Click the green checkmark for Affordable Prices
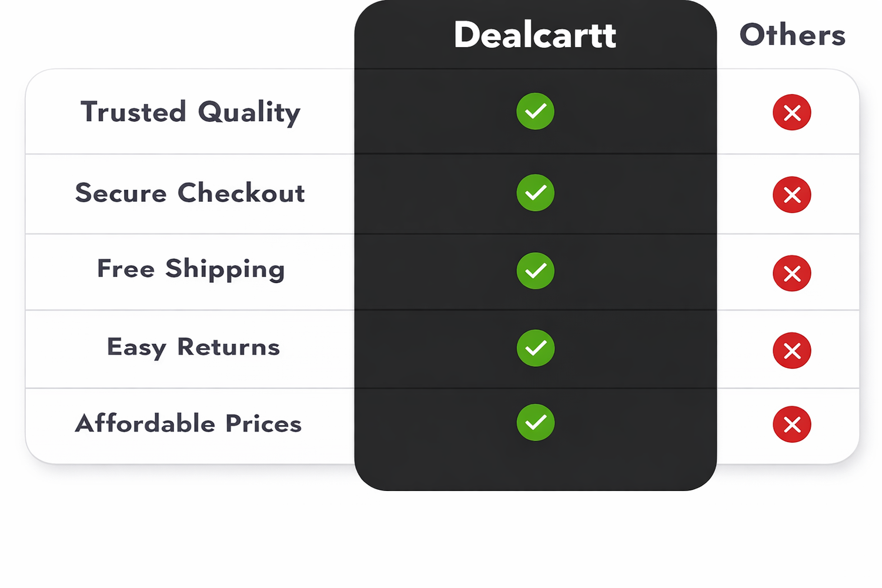Image resolution: width=882 pixels, height=588 pixels. [x=535, y=422]
